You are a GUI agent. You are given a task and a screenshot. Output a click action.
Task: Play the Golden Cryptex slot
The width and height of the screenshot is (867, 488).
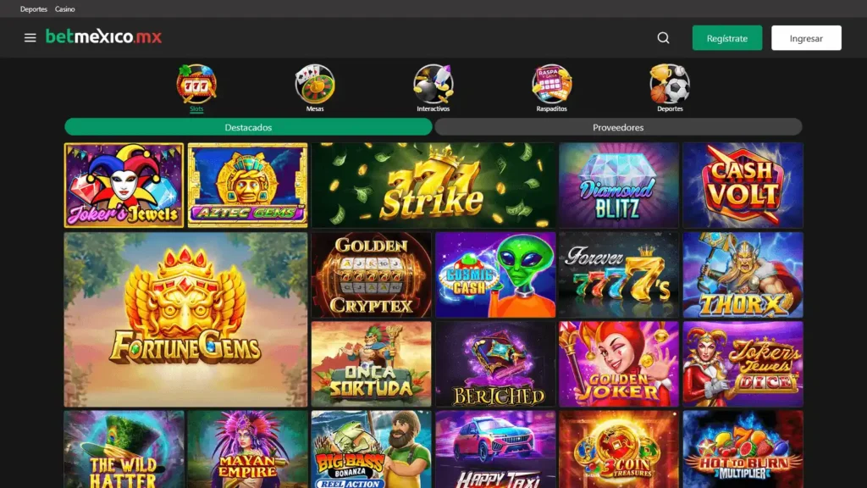371,275
